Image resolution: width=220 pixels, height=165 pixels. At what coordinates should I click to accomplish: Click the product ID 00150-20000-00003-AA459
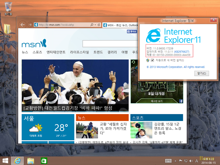tap(173, 55)
